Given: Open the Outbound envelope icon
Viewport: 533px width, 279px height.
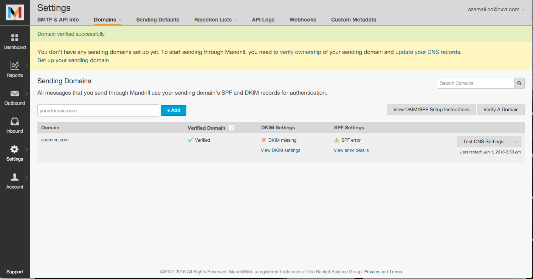Looking at the screenshot, I should 15,94.
